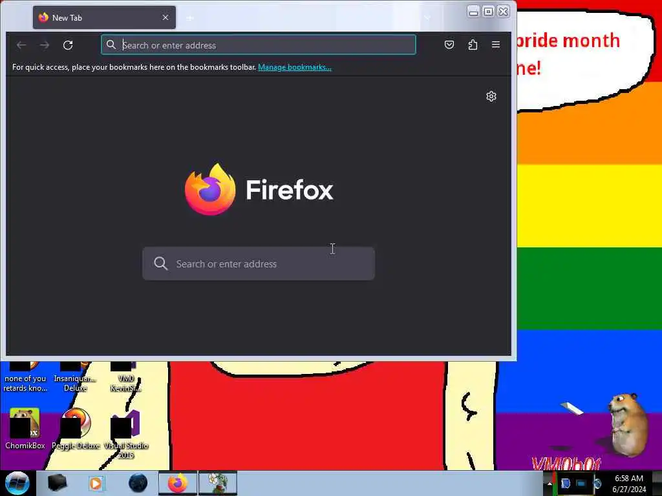Image resolution: width=662 pixels, height=496 pixels.
Task: Click the Firefox logo on new tab
Action: pos(259,189)
